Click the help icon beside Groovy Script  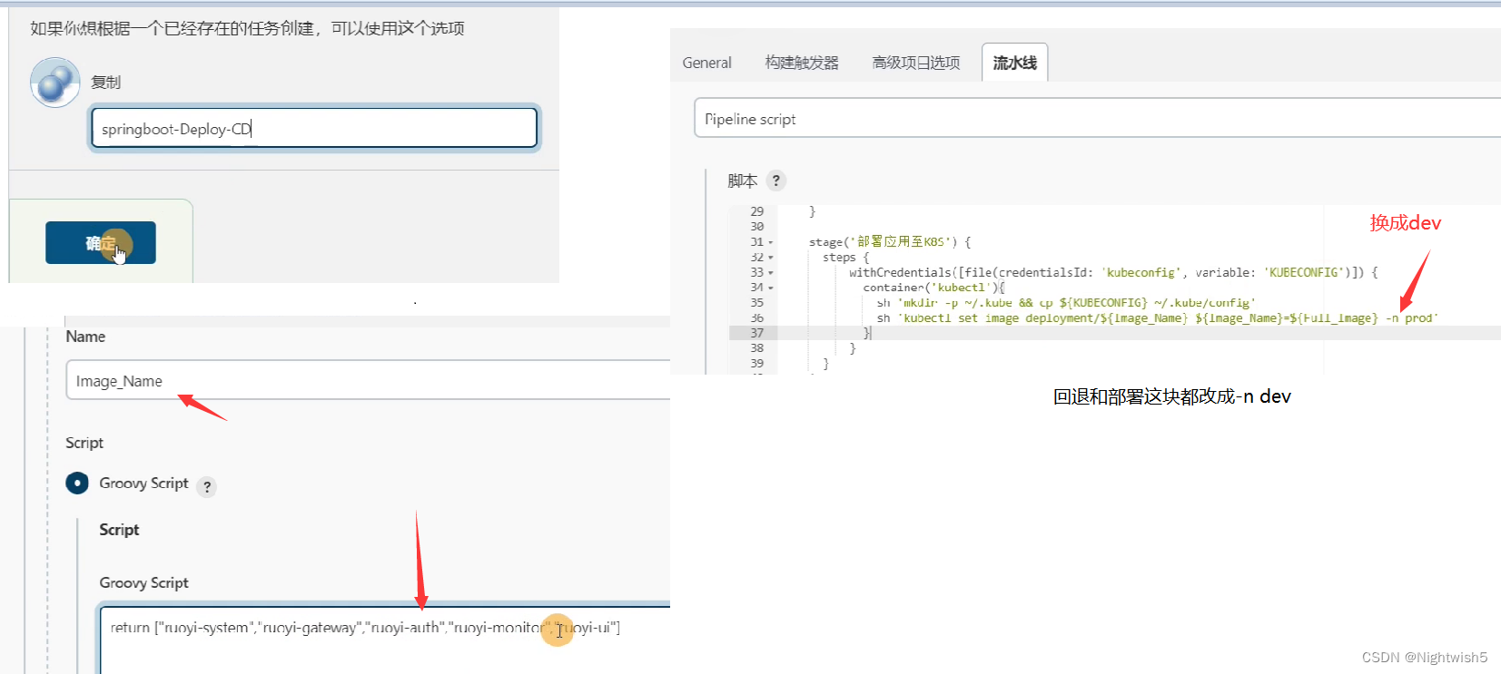[207, 487]
